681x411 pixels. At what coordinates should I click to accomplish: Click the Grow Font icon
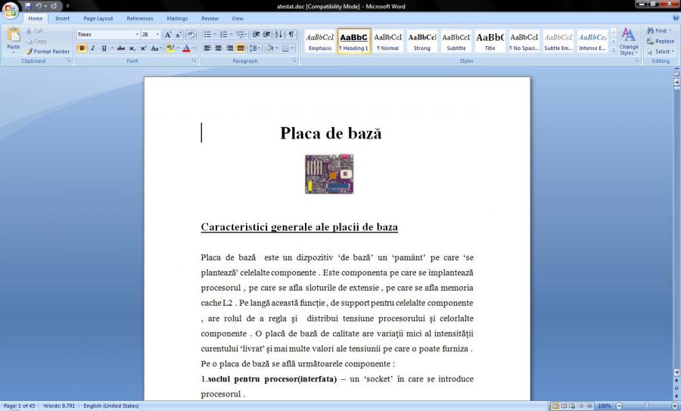click(168, 35)
